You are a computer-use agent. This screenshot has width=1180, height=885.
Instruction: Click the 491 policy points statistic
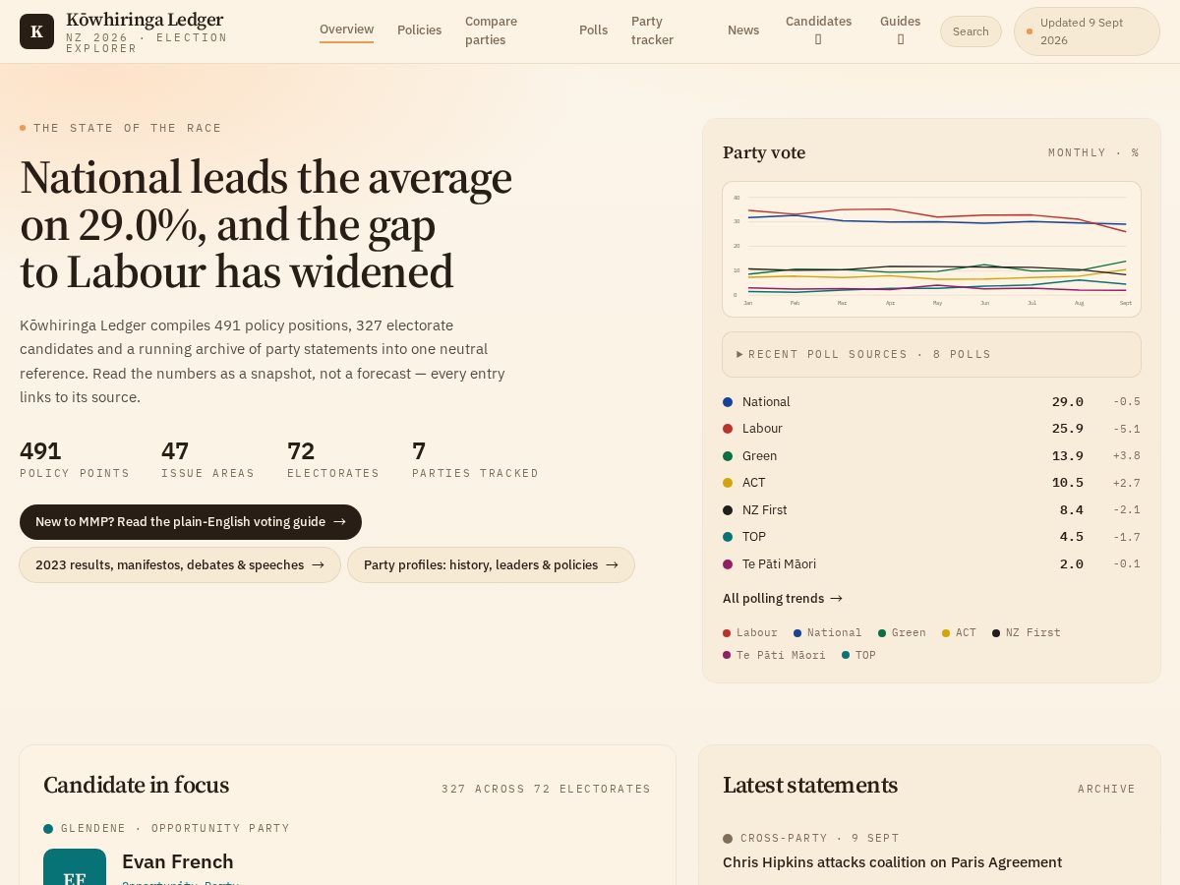click(75, 459)
